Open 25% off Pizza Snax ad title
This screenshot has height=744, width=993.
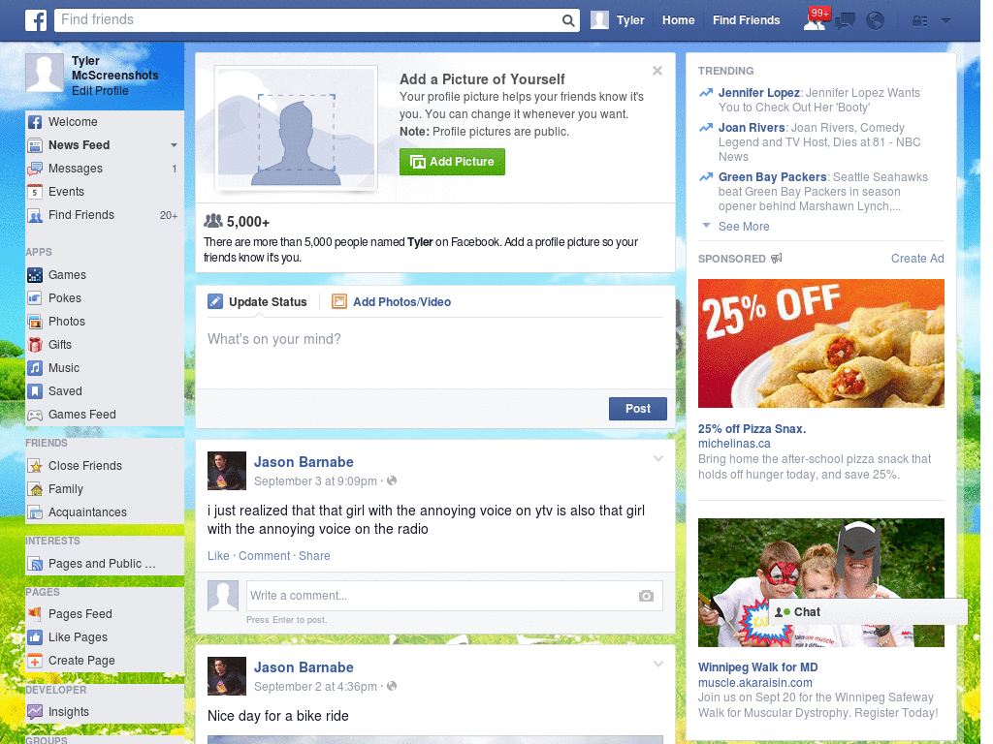pyautogui.click(x=752, y=429)
